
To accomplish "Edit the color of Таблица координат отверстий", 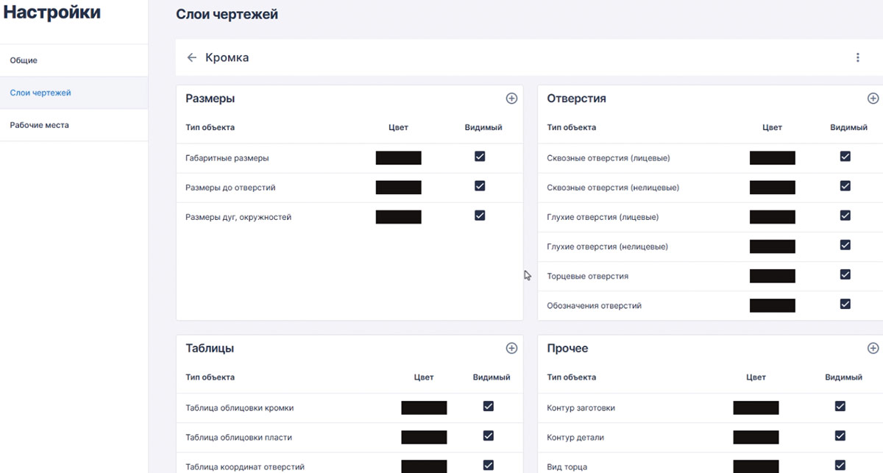I will tap(424, 465).
